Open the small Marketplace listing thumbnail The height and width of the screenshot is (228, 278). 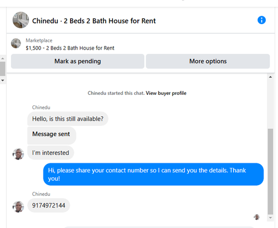click(16, 43)
